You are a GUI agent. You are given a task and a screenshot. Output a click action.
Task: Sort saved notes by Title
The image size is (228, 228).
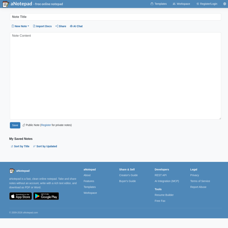click(20, 146)
